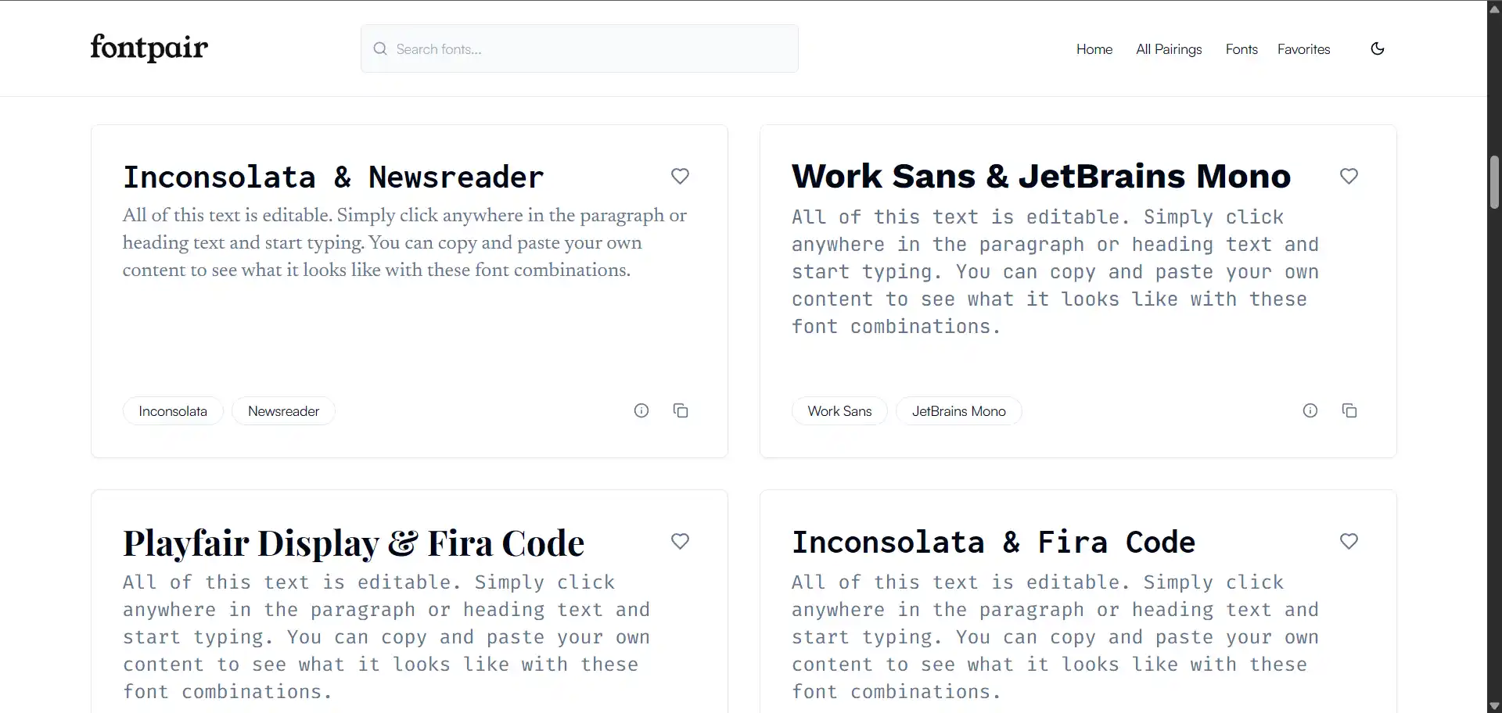
Task: Click the scrollbar up arrow
Action: (x=1494, y=9)
